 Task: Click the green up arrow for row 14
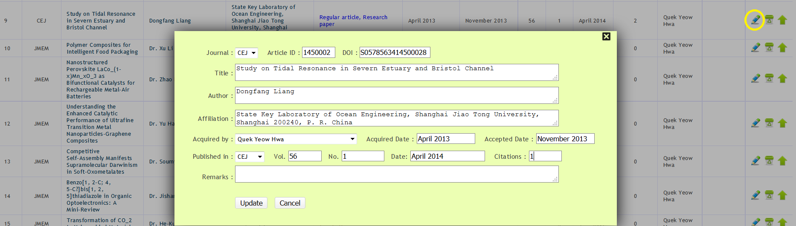782,195
